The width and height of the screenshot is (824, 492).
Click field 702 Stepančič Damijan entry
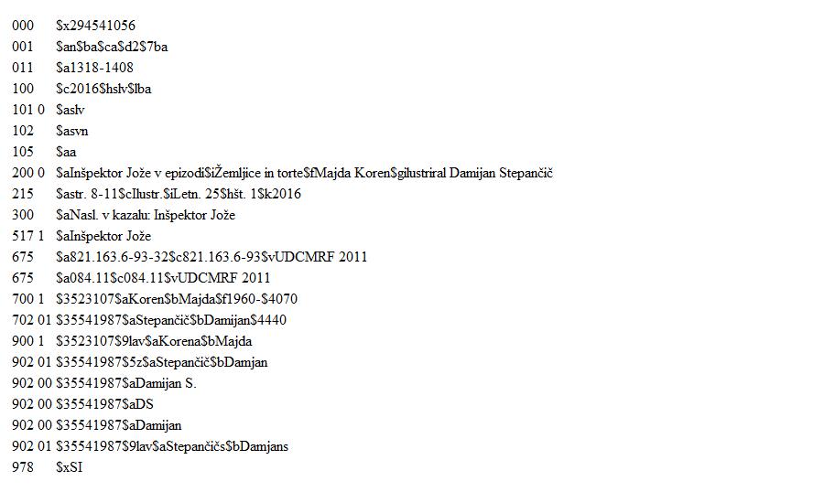click(x=171, y=320)
